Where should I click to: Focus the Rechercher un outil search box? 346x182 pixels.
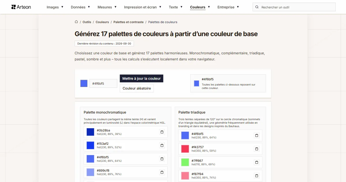(294, 7)
